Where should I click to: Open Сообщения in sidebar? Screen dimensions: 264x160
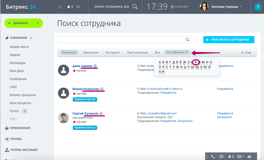[18, 79]
